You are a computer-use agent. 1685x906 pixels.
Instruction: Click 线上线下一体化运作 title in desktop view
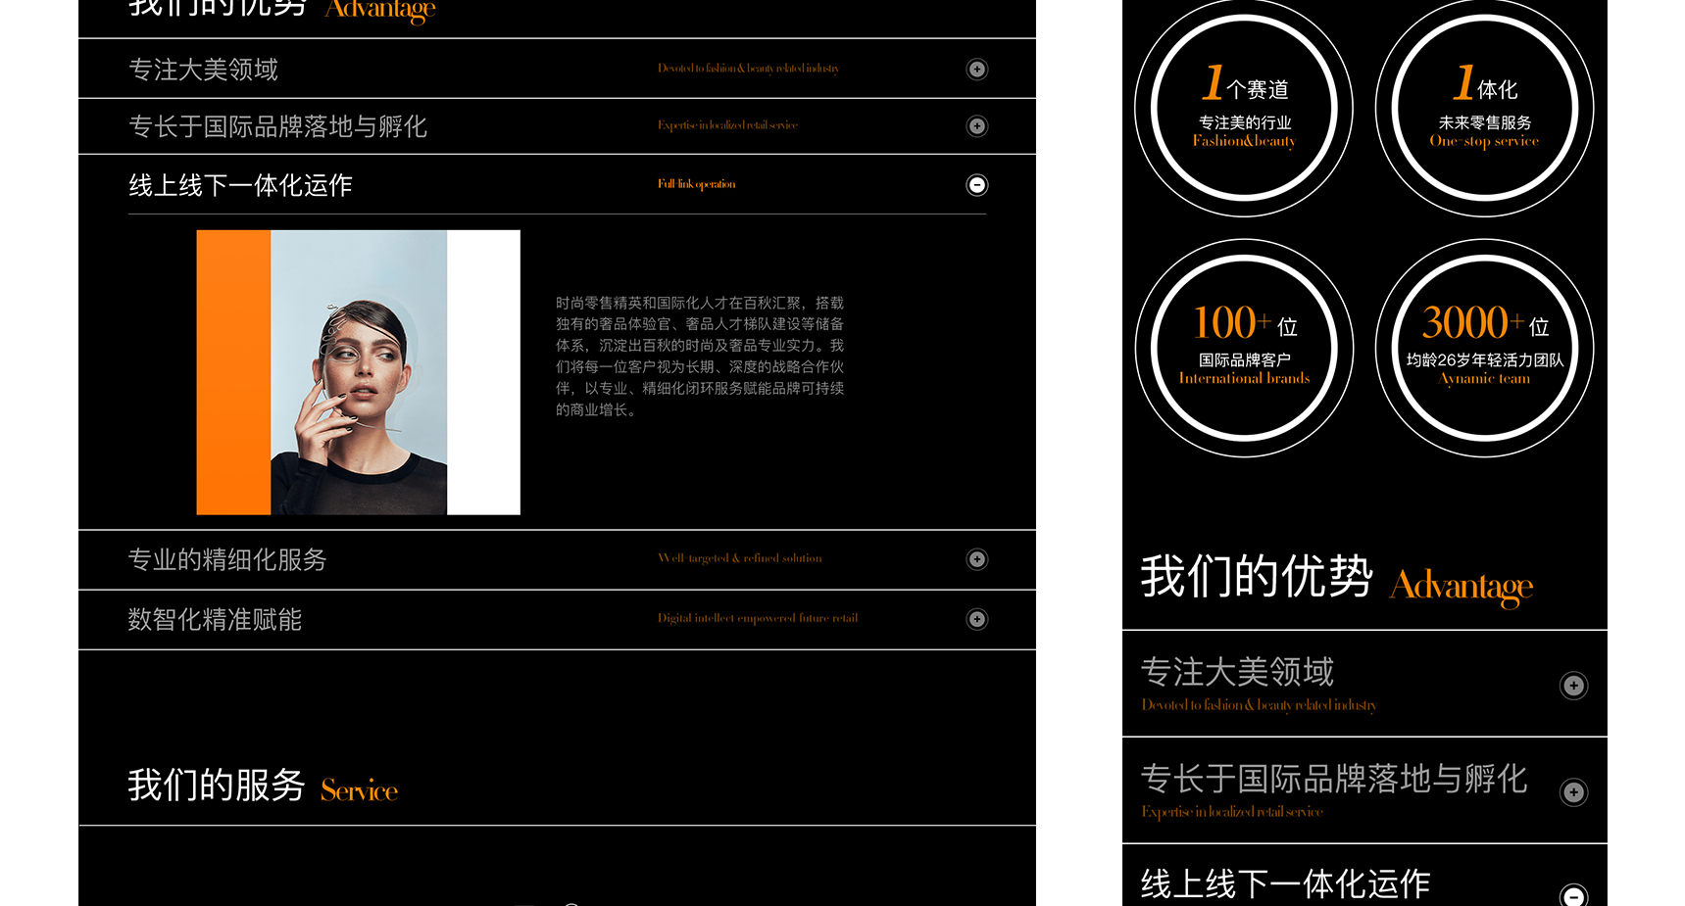(x=241, y=185)
